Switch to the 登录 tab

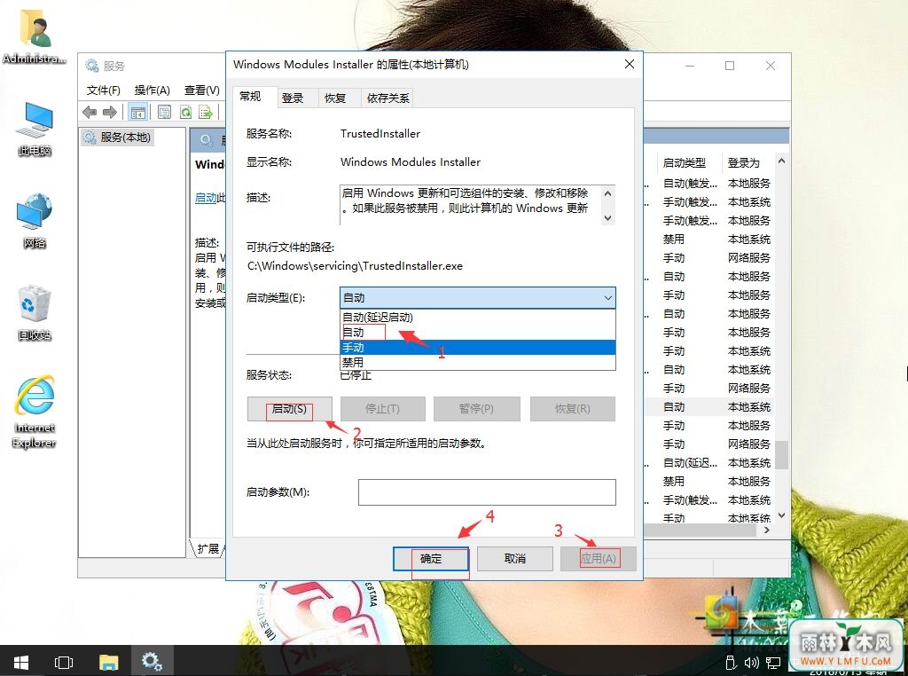pyautogui.click(x=293, y=98)
